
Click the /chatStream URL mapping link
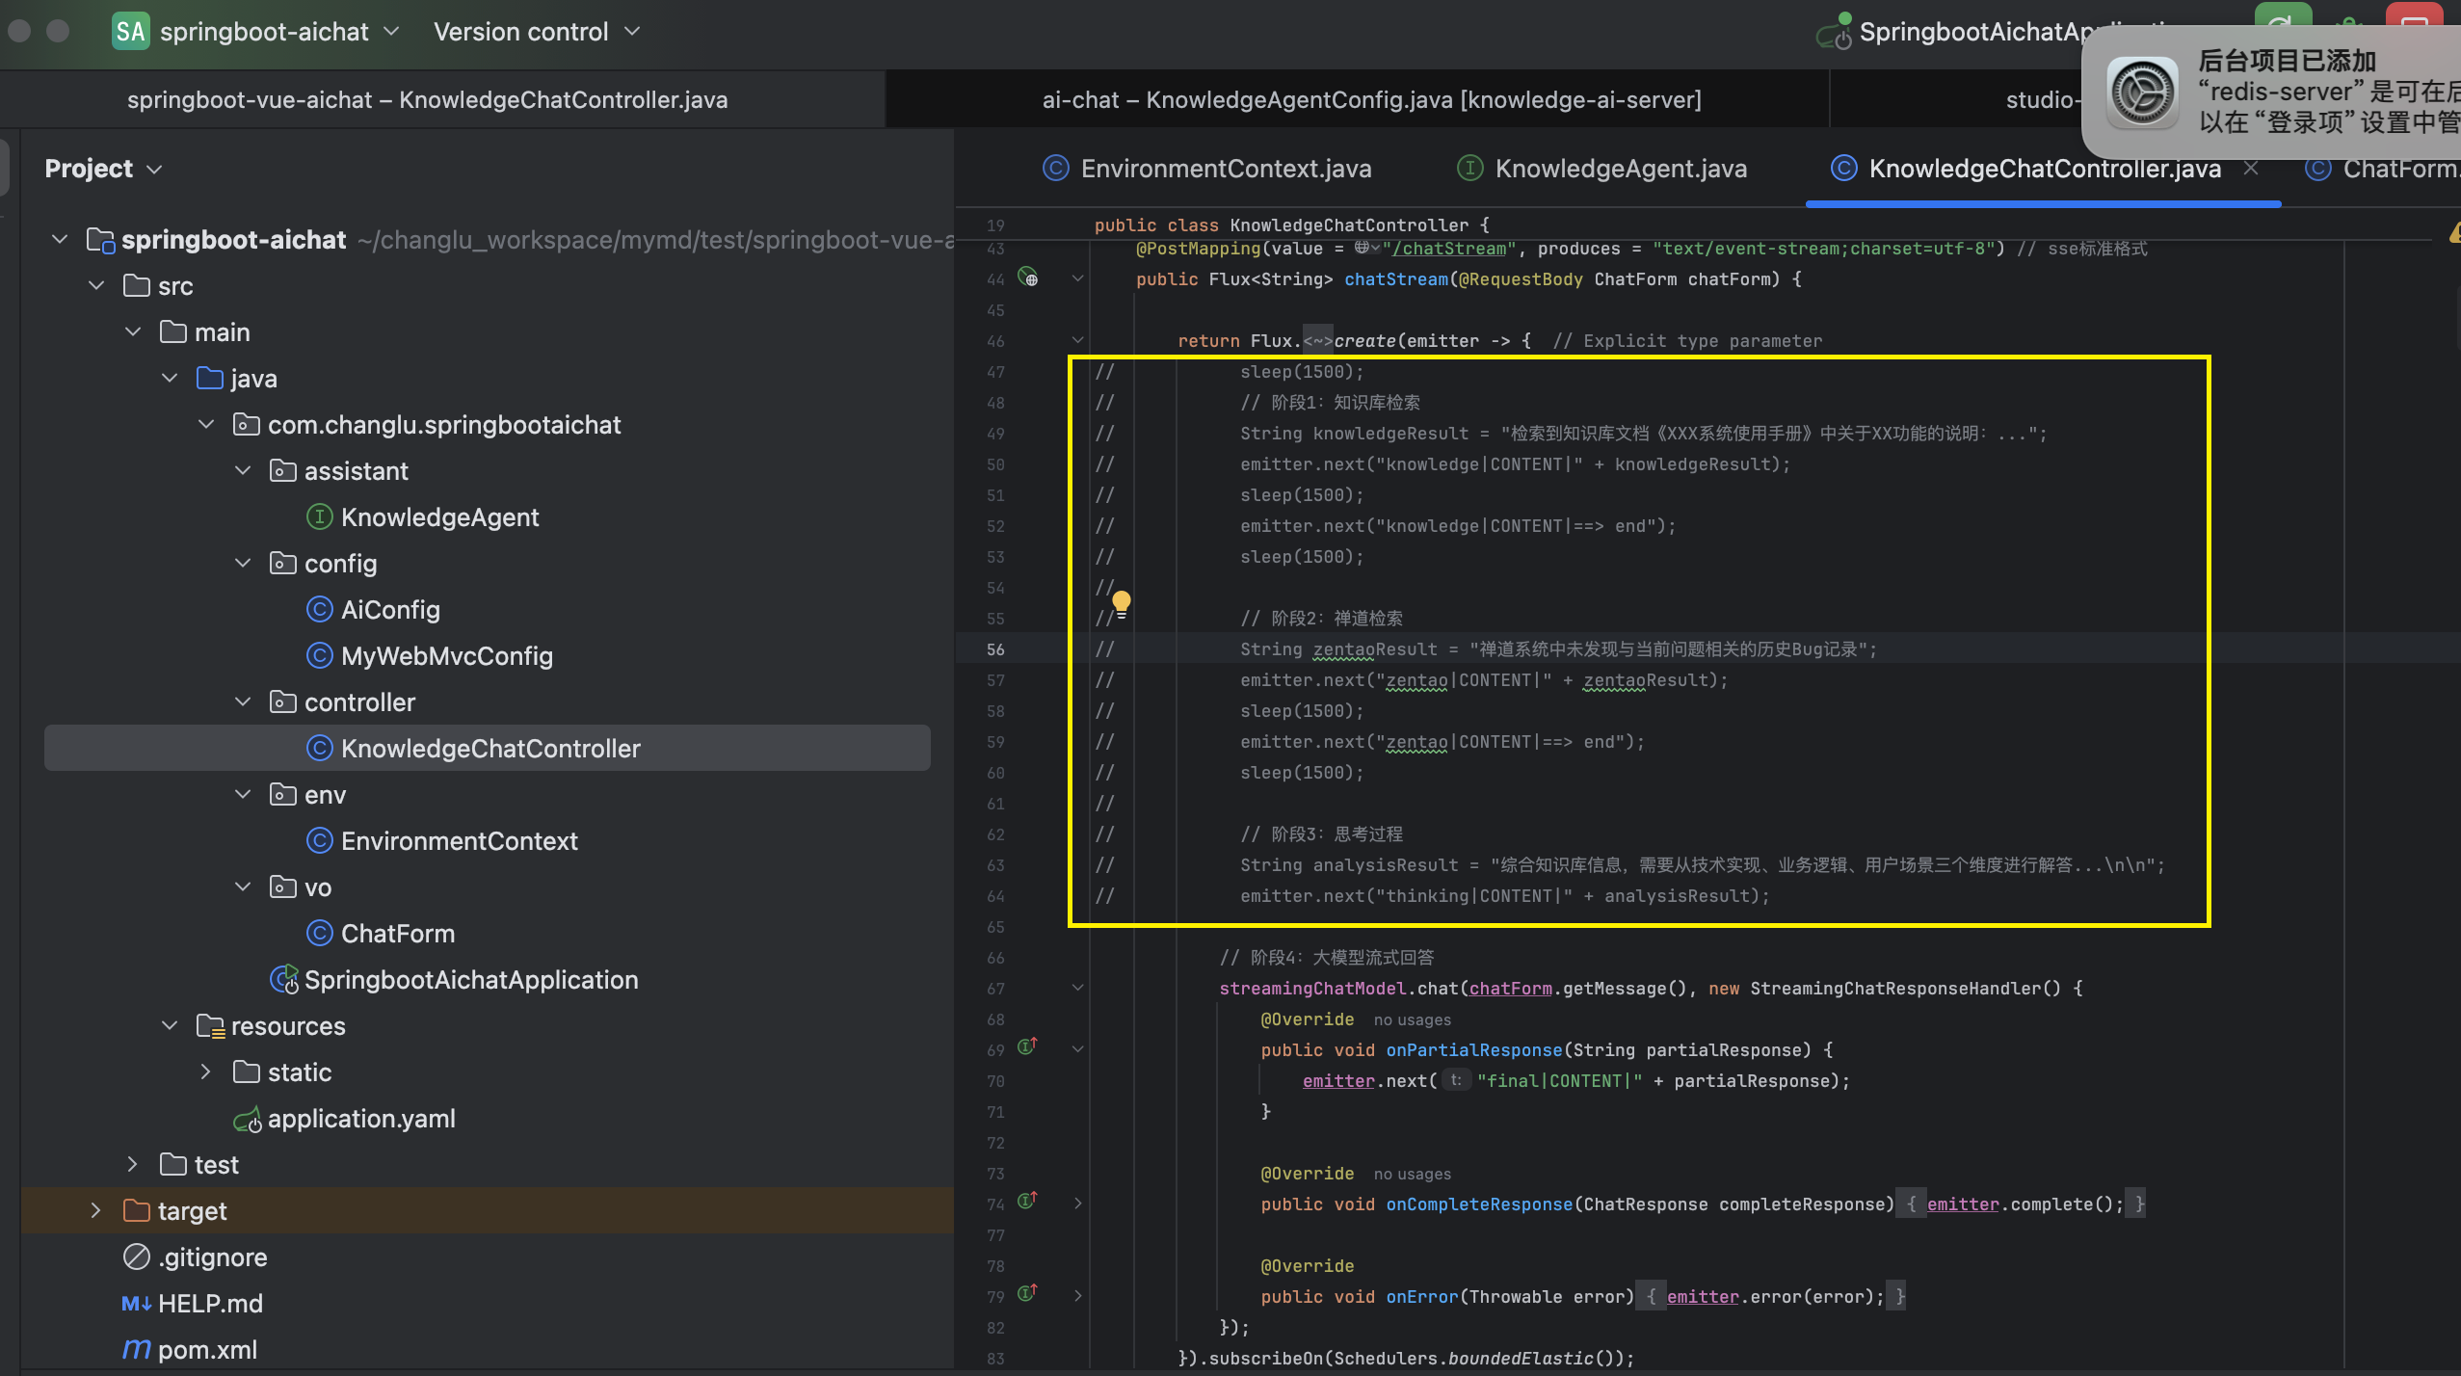click(x=1449, y=249)
